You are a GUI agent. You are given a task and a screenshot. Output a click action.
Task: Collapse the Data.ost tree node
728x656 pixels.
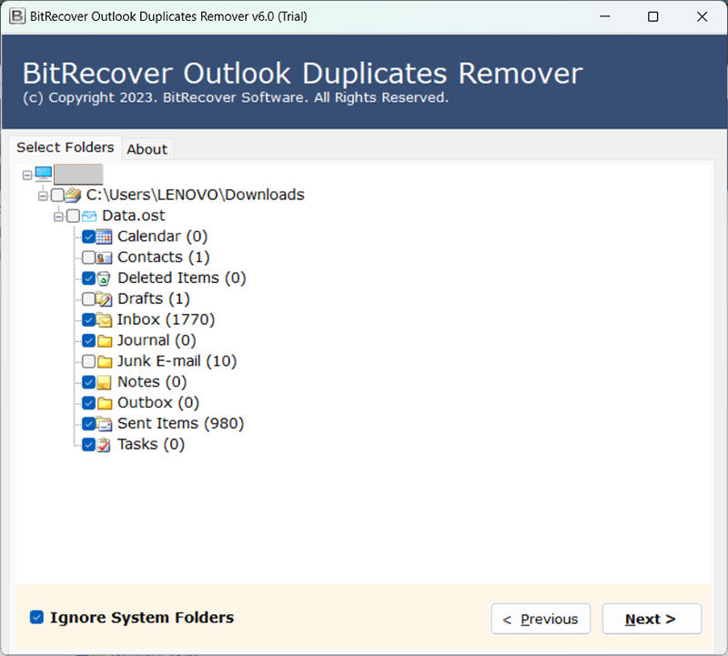click(58, 217)
